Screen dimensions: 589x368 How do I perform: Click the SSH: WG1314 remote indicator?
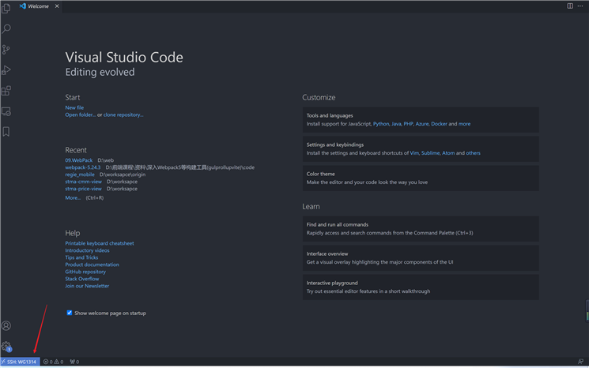[x=20, y=362]
